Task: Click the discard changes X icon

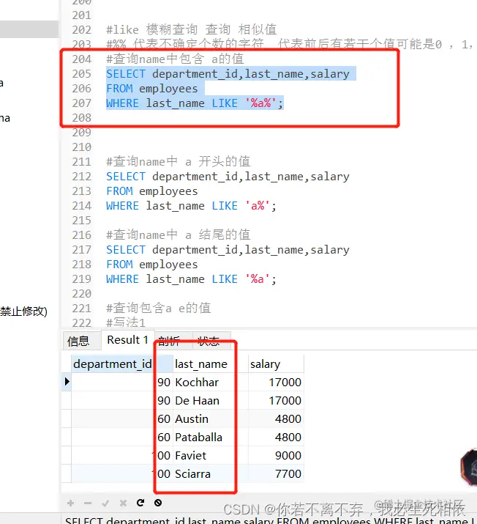Action: (123, 503)
